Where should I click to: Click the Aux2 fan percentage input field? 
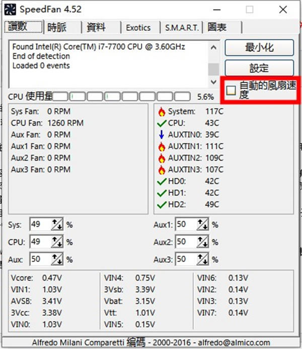coord(186,242)
